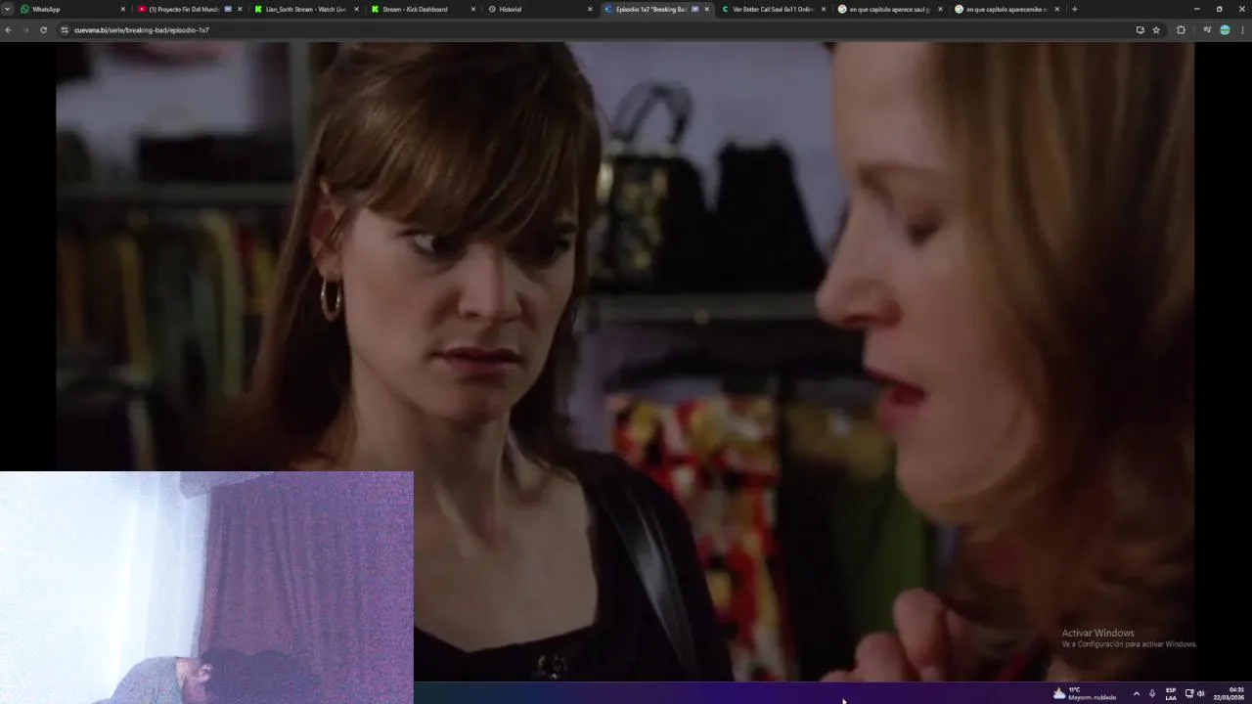The height and width of the screenshot is (704, 1252).
Task: Open the clock and date 22/03/2026
Action: click(1229, 693)
